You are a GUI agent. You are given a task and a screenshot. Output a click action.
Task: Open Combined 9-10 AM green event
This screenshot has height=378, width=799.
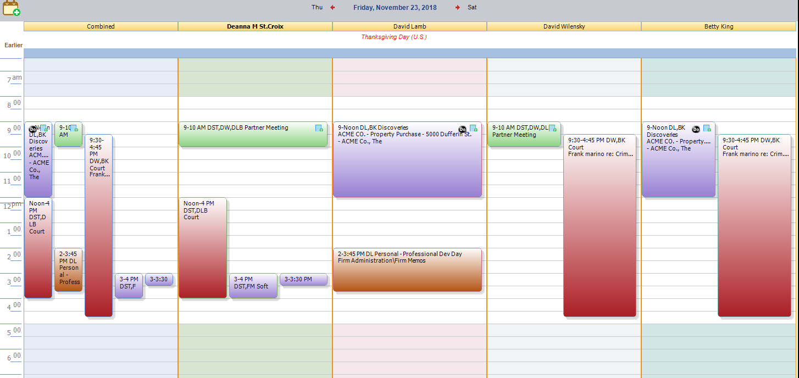pyautogui.click(x=68, y=134)
